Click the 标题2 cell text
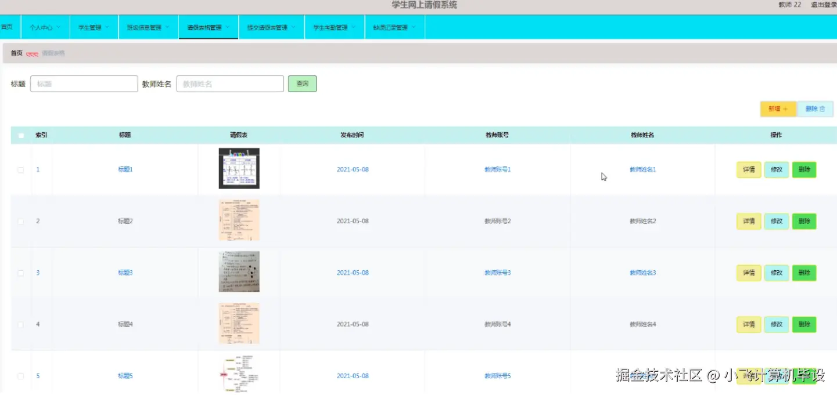The height and width of the screenshot is (395, 837). (125, 222)
